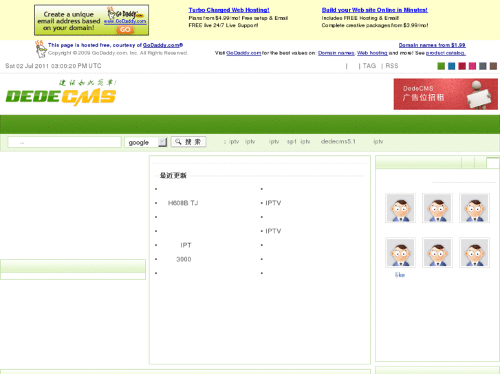Choose the blue theme color swatch

click(452, 66)
